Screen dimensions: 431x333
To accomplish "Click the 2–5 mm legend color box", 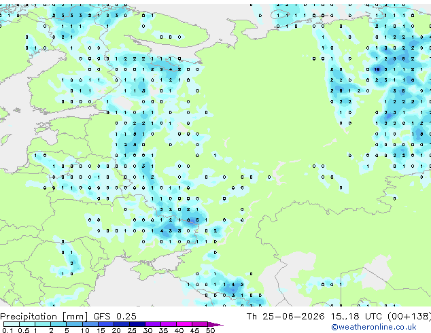I will [59, 324].
